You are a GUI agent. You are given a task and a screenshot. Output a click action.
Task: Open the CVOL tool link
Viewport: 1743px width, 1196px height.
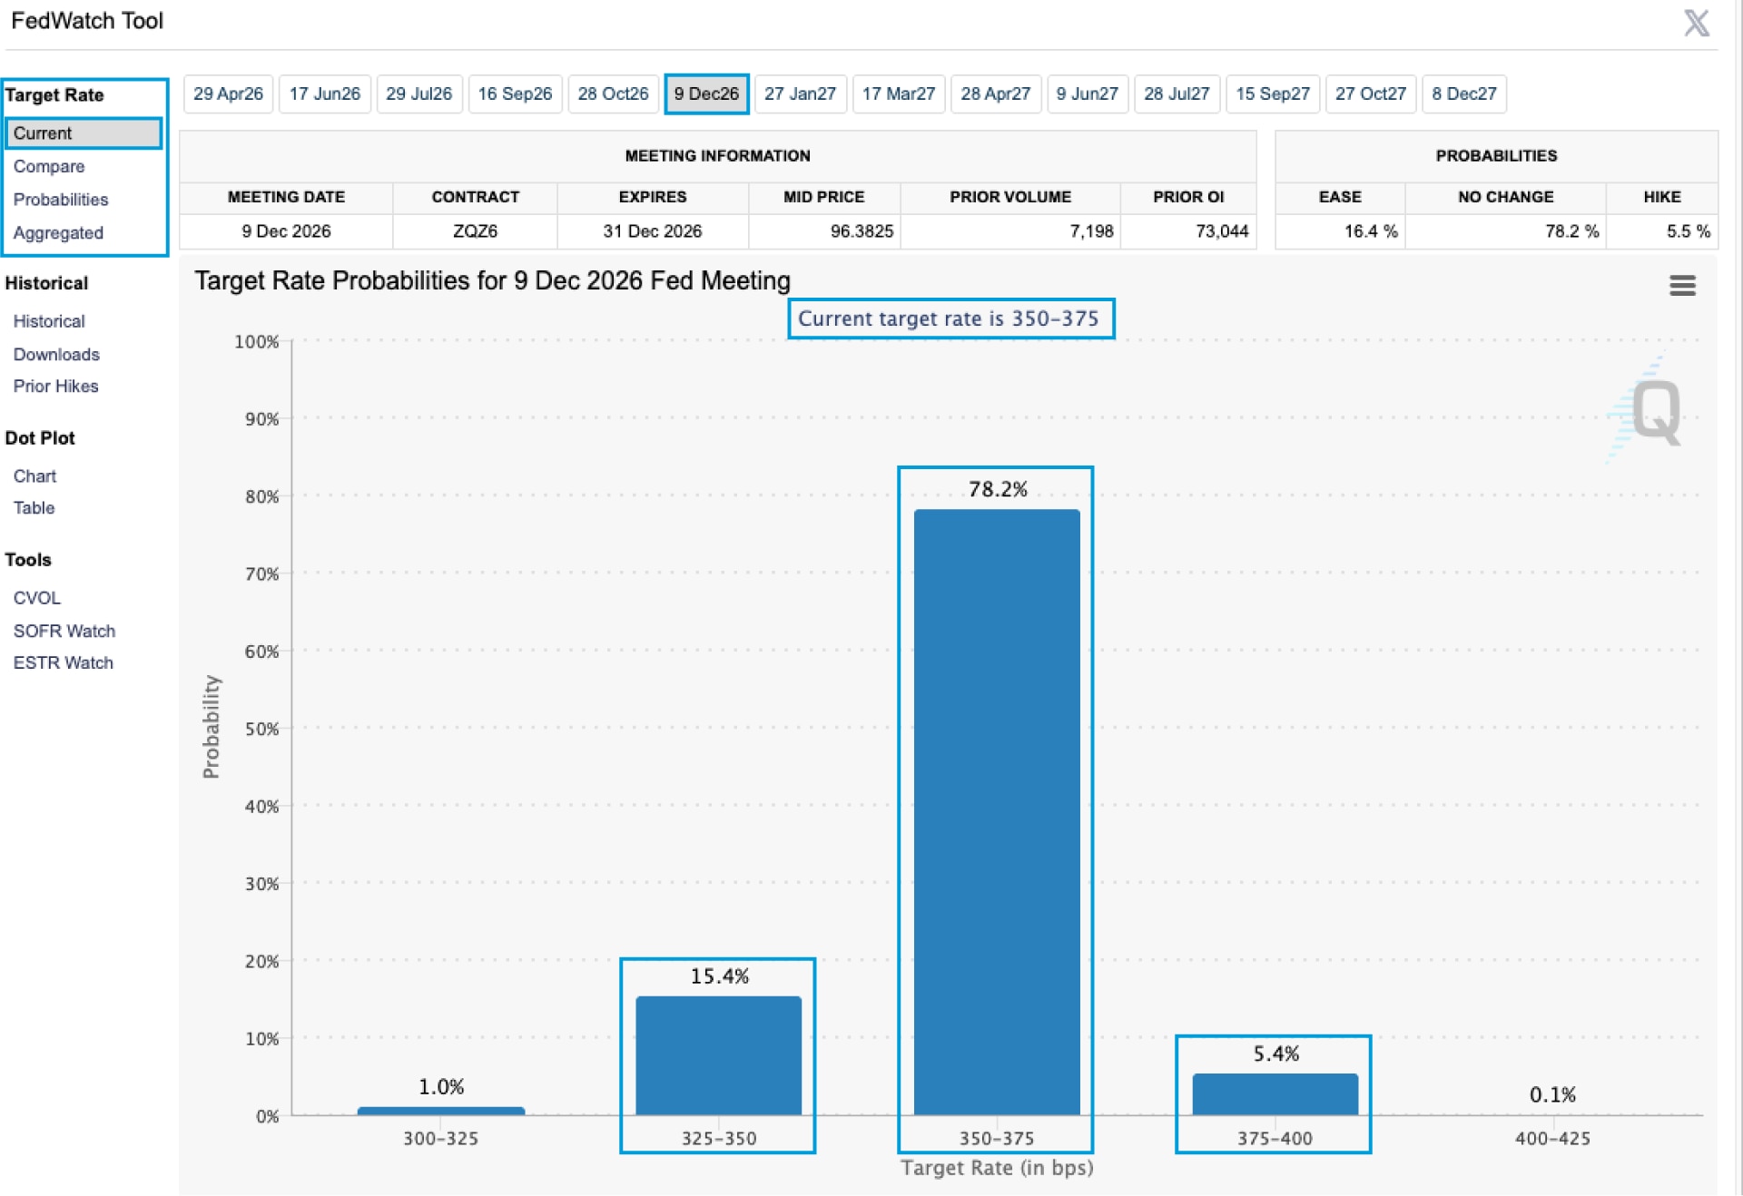pos(37,598)
